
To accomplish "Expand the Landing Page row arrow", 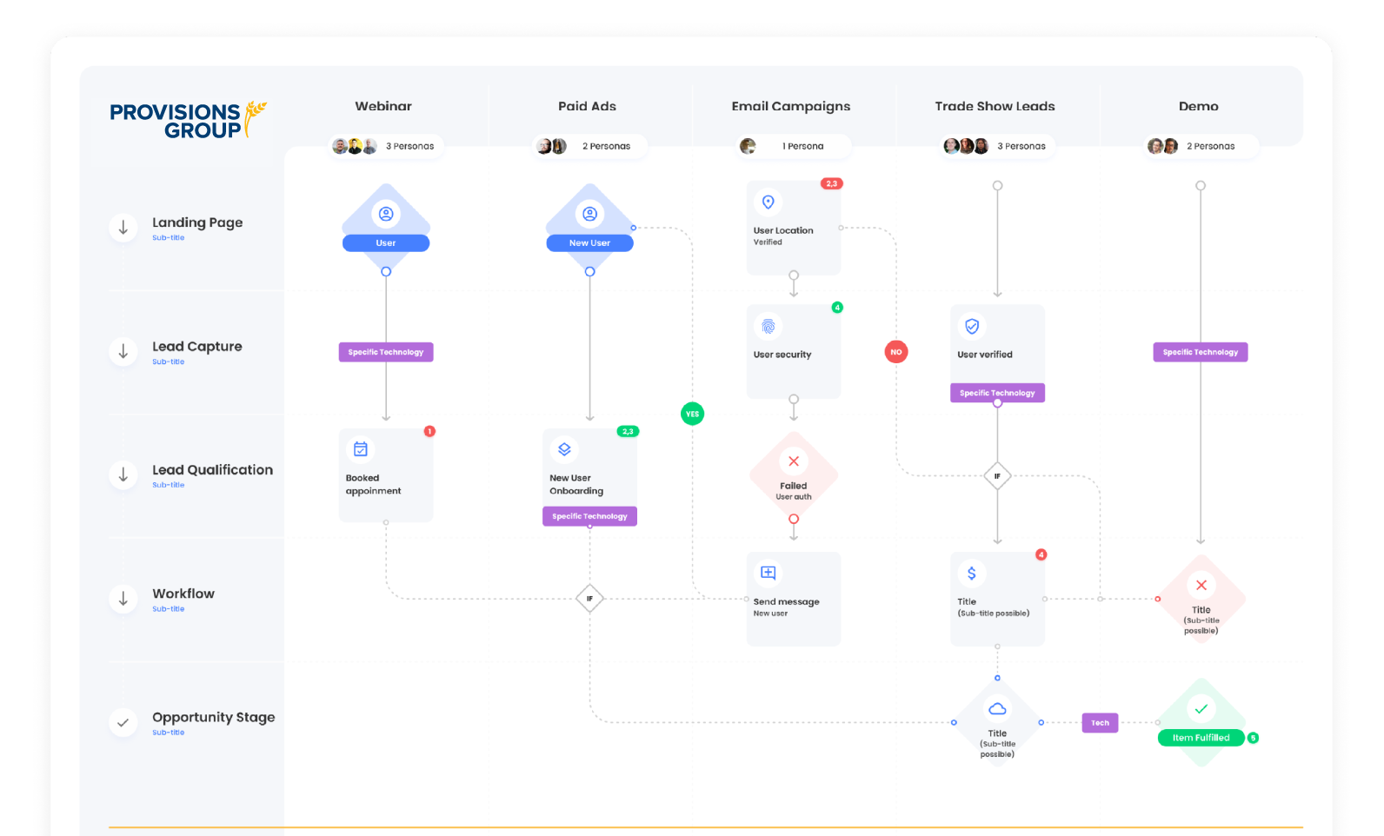I will (x=123, y=228).
